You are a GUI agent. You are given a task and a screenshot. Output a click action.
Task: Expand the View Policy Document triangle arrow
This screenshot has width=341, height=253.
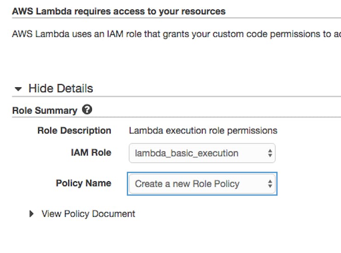click(x=31, y=214)
